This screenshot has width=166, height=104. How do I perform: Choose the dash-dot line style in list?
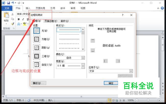[x=69, y=48]
